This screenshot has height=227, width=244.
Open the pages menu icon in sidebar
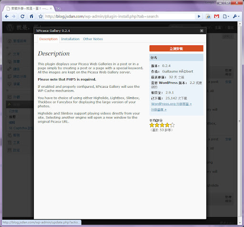coord(10,76)
